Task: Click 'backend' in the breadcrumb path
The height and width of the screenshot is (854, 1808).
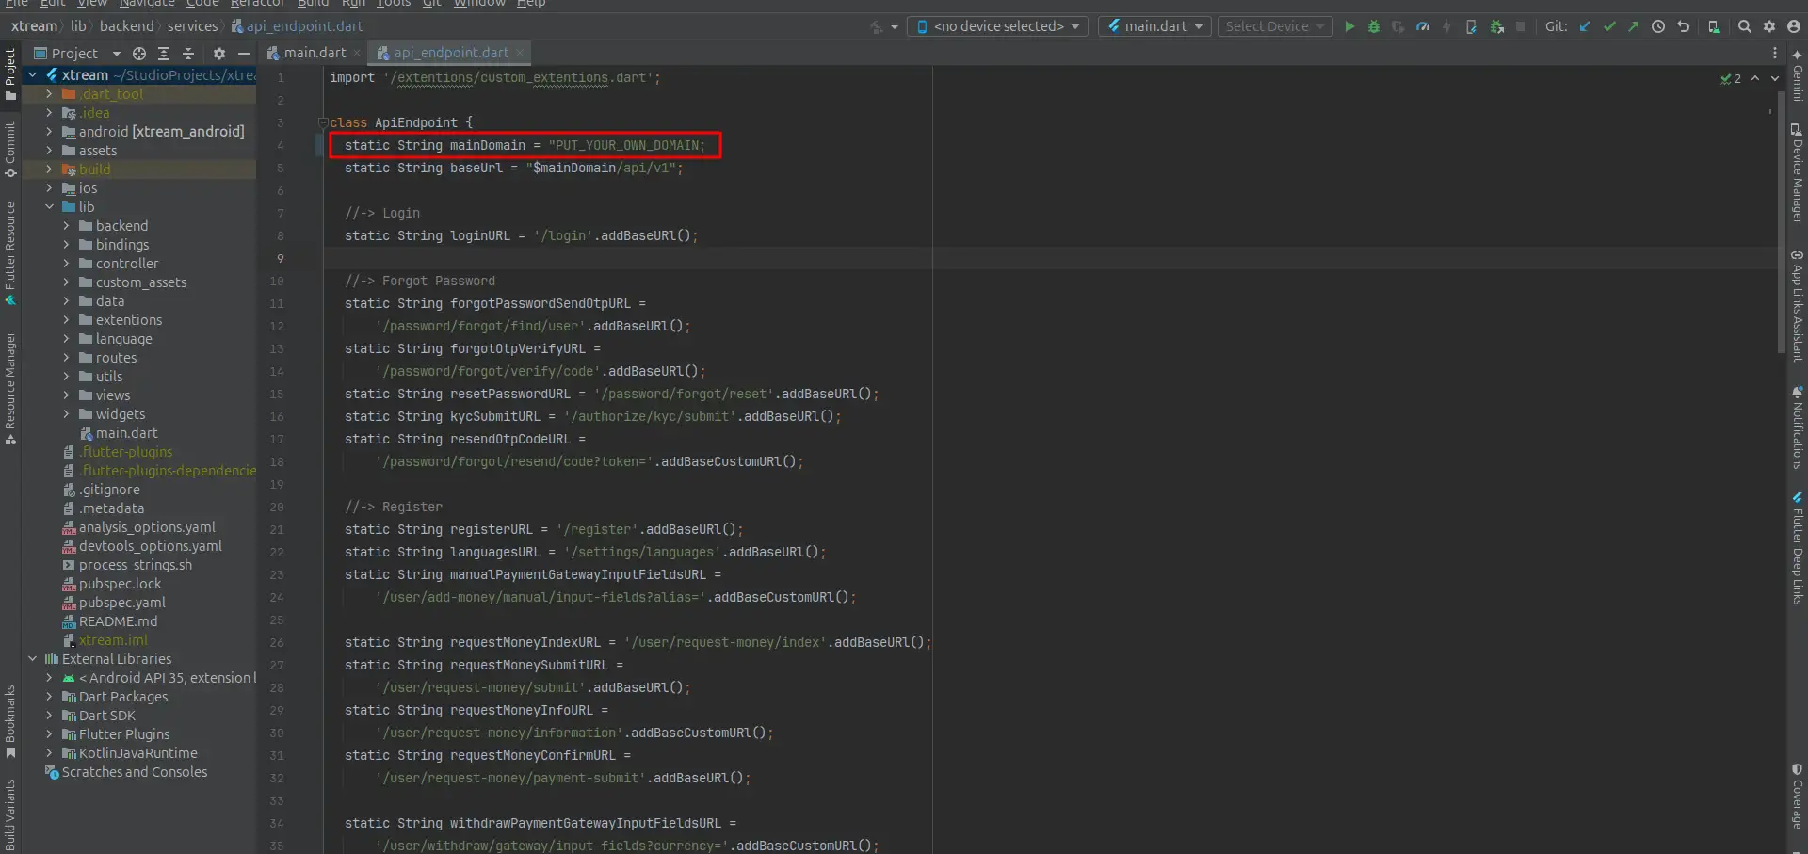Action: pos(126,26)
